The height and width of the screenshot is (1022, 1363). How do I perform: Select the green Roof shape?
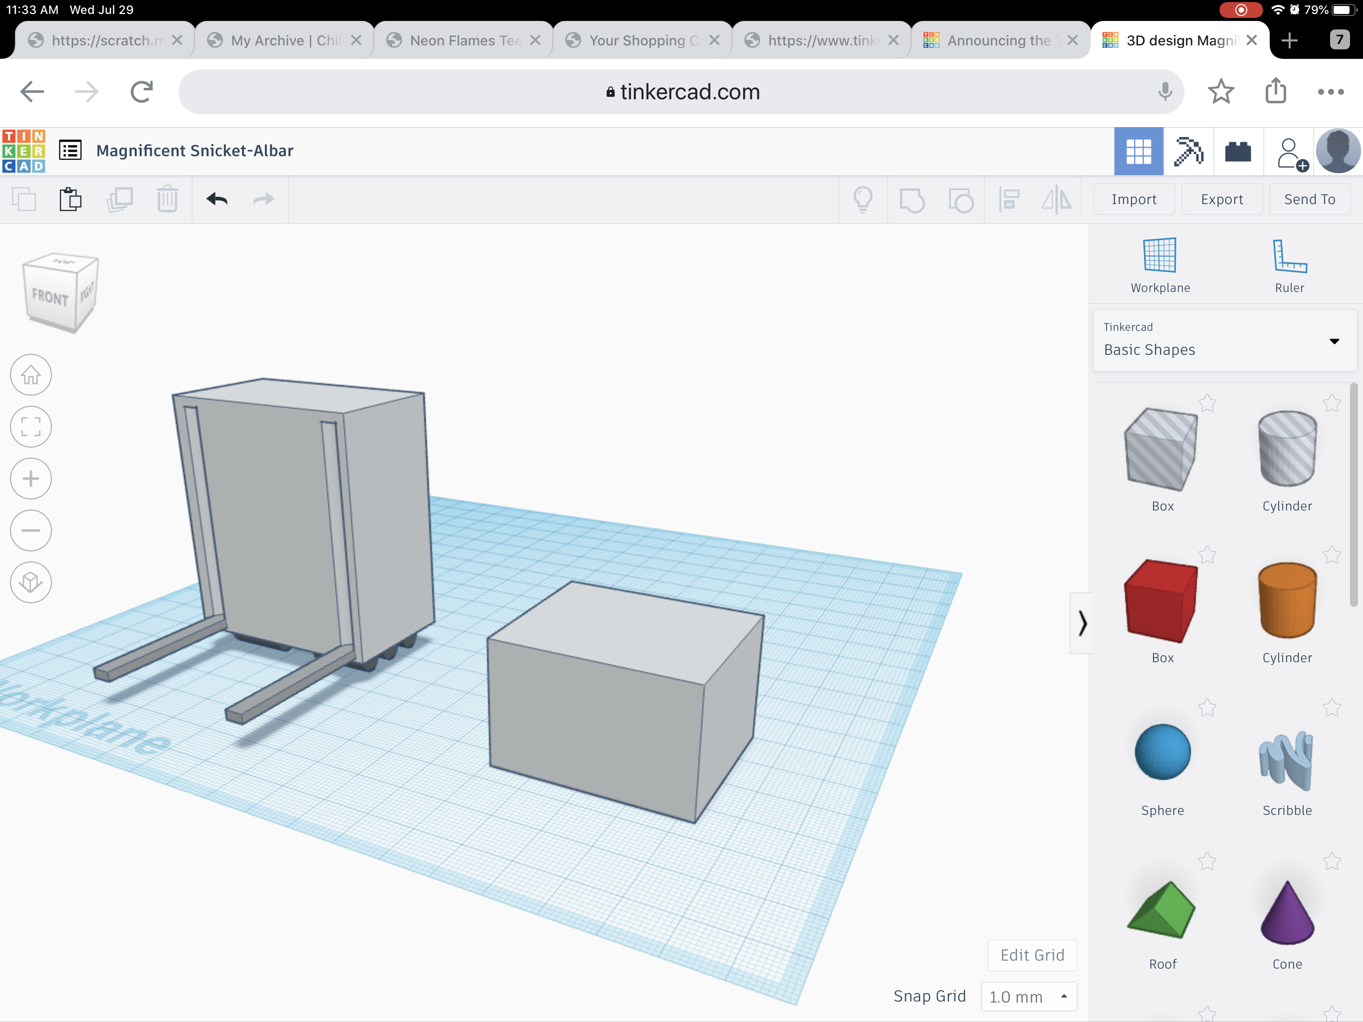point(1161,910)
